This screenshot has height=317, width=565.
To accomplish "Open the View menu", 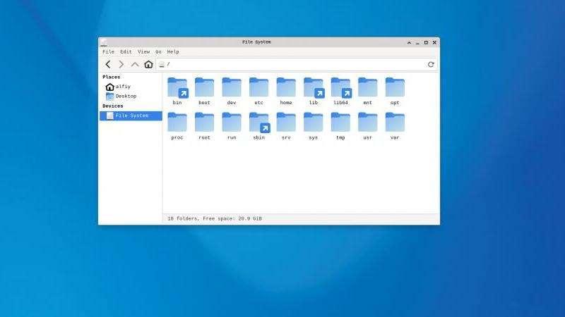I will (x=143, y=51).
